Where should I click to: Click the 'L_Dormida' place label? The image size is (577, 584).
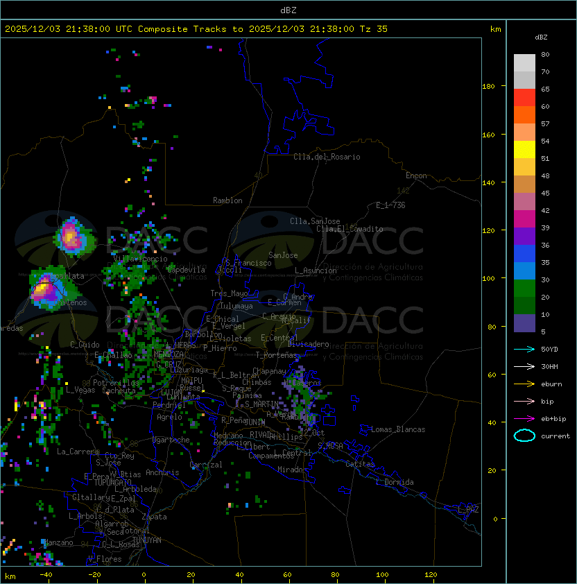[395, 482]
